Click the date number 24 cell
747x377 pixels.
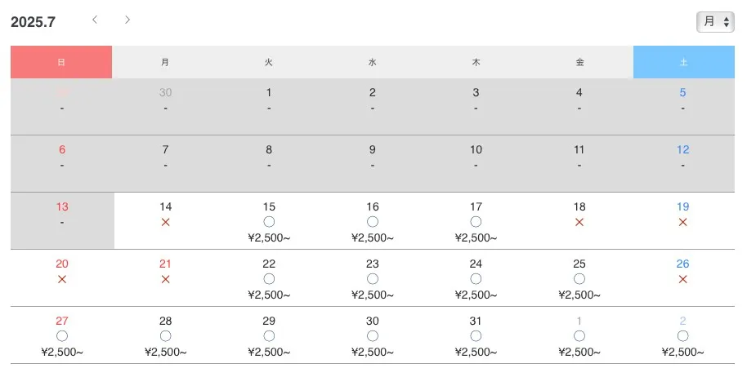476,264
